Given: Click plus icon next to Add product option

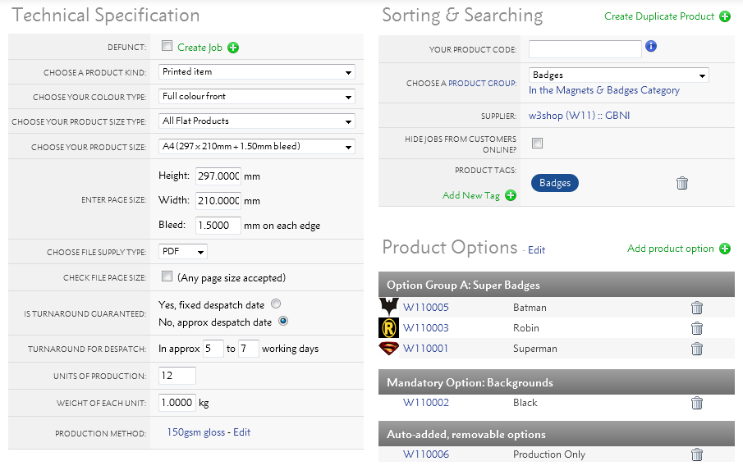Looking at the screenshot, I should (725, 249).
